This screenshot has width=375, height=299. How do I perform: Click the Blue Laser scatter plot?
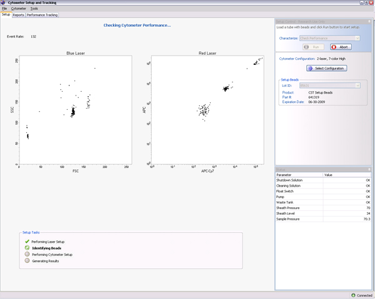coord(75,110)
